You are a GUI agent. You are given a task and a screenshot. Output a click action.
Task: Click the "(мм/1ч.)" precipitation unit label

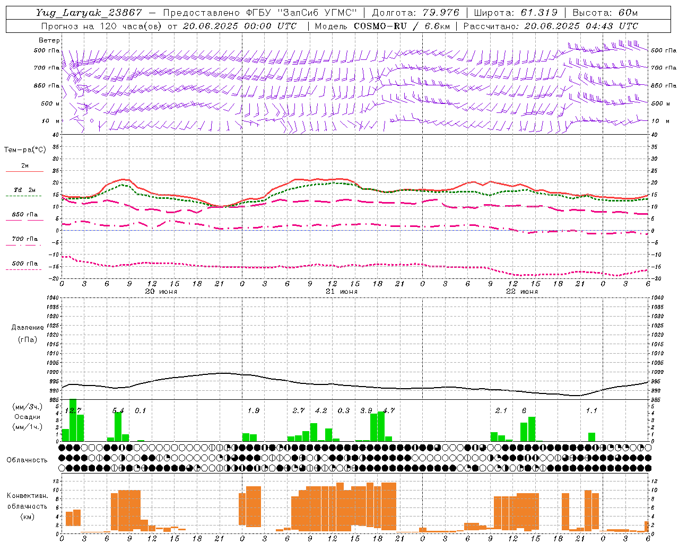[28, 427]
